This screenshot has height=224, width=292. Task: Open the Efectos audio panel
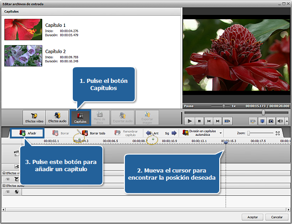57,117
